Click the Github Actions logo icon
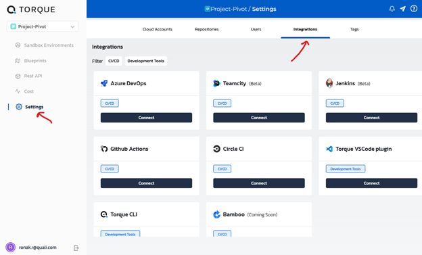The width and height of the screenshot is (422, 255). [x=104, y=149]
